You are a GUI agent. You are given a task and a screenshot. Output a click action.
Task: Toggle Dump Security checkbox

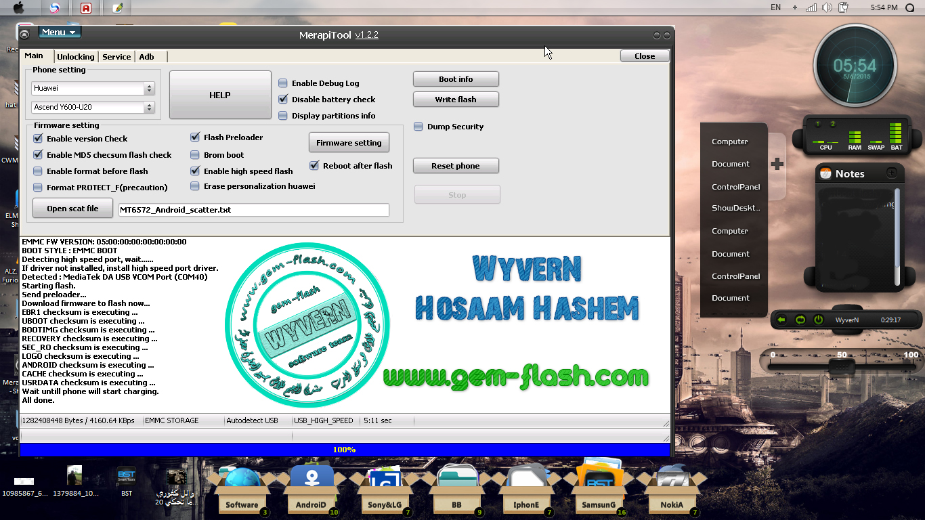pos(418,127)
